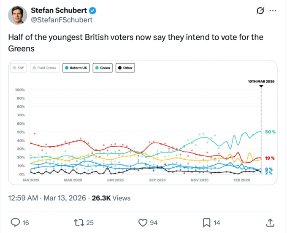Click the 50% Green value label on chart

click(x=270, y=132)
